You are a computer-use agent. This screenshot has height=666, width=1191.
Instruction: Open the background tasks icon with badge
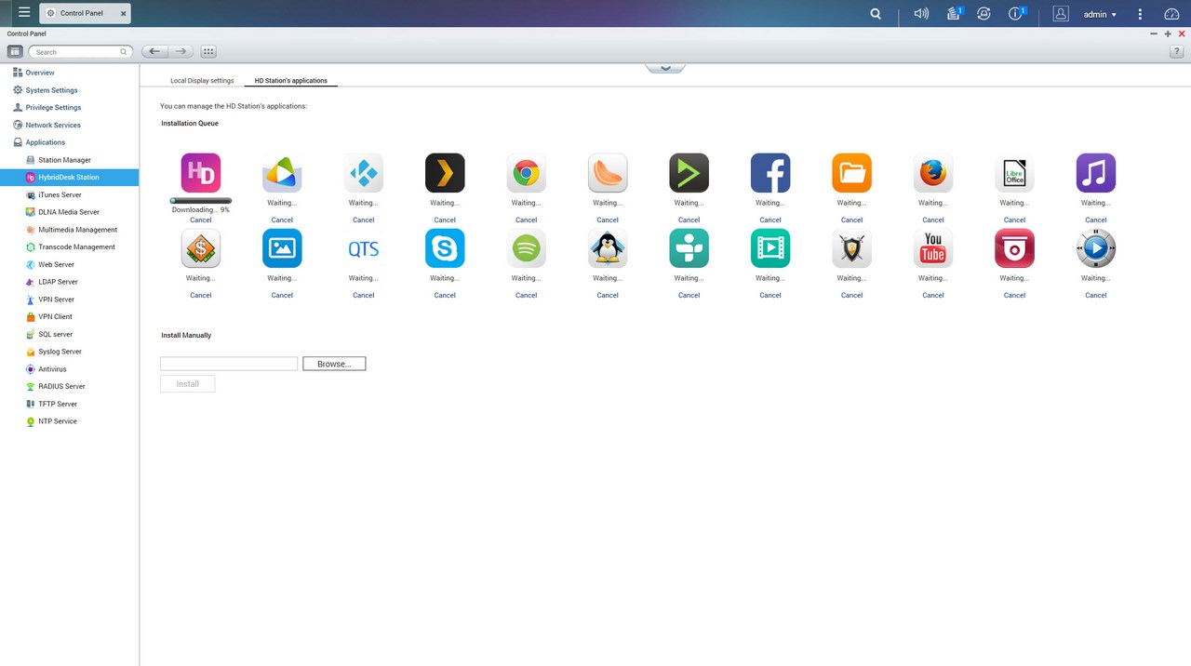(955, 14)
